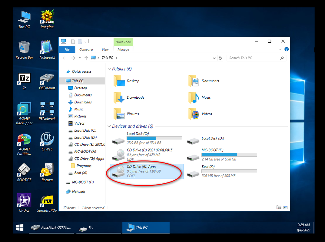
Task: Open recent locations dropdown arrow
Action: (80, 58)
